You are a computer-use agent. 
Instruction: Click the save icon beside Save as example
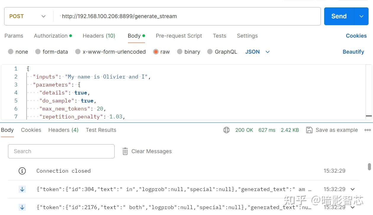(309, 130)
